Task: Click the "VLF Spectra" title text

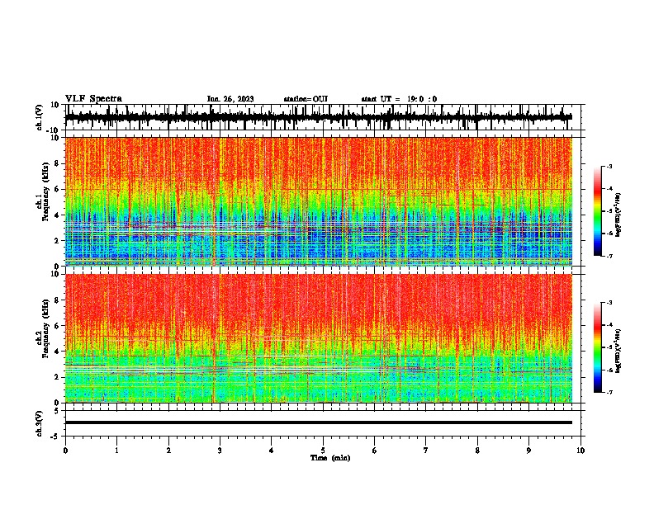Action: coord(93,99)
